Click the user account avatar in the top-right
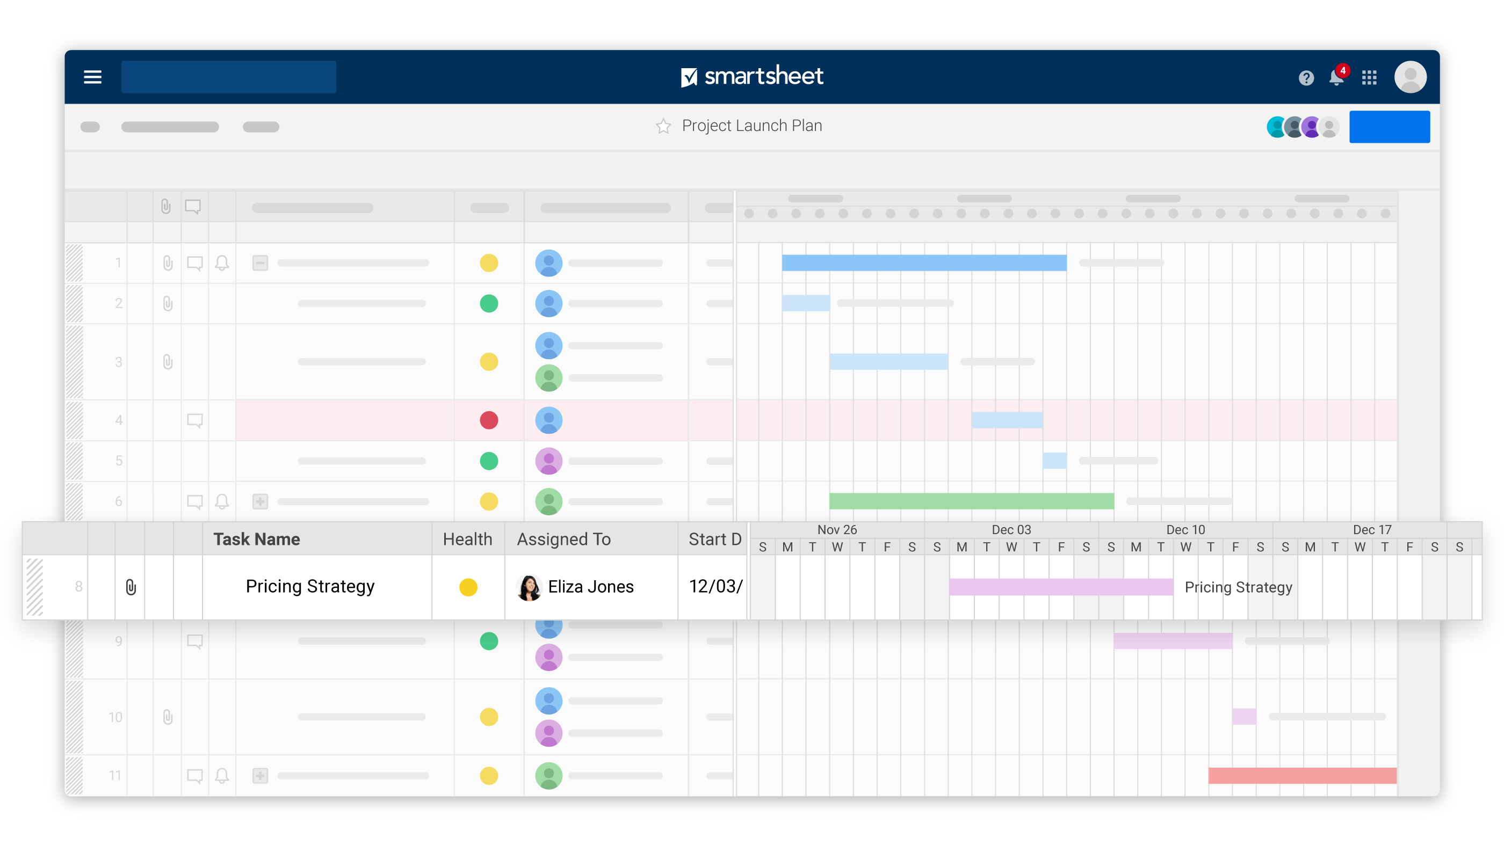 click(1410, 76)
